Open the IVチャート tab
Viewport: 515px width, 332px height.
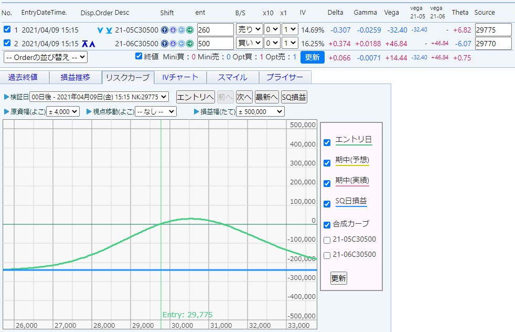tap(180, 77)
